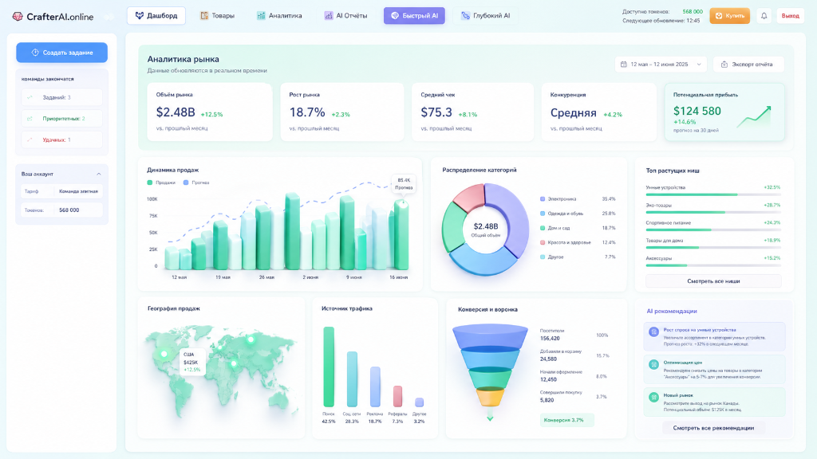Click the Объём рынка $2.48B card

pyautogui.click(x=210, y=112)
